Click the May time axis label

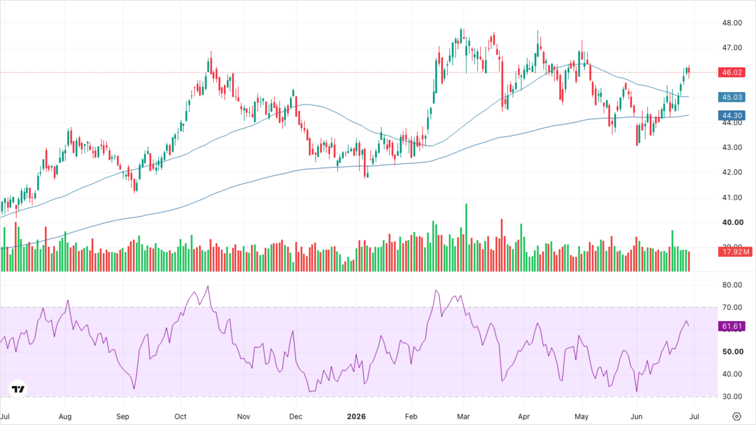(581, 416)
